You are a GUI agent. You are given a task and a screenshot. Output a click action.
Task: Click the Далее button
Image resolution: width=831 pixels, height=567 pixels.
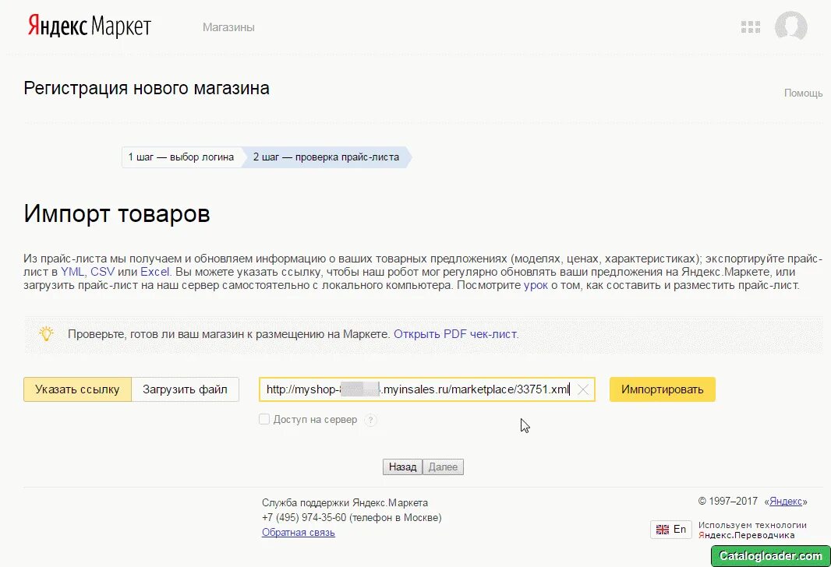[443, 467]
